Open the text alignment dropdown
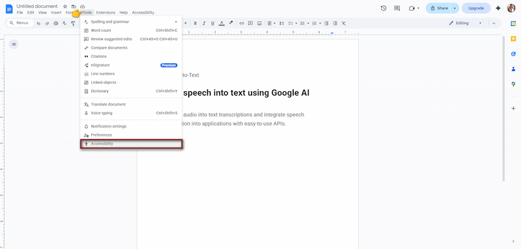 272,23
